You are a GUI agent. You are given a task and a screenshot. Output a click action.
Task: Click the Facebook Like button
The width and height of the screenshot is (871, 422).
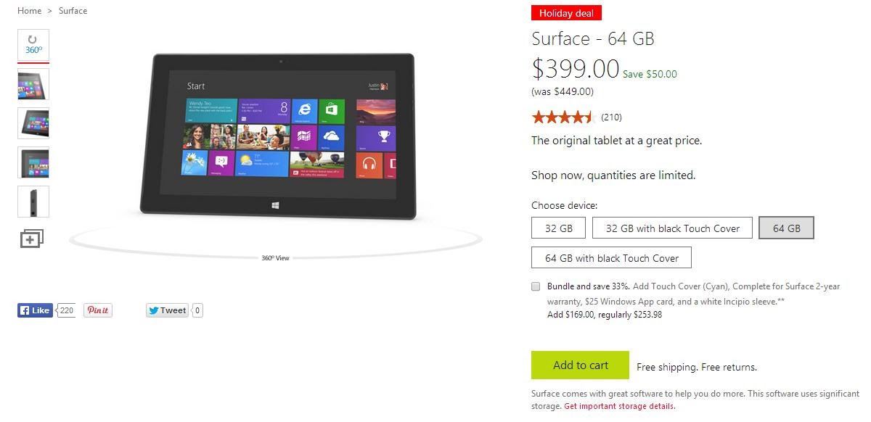(35, 310)
